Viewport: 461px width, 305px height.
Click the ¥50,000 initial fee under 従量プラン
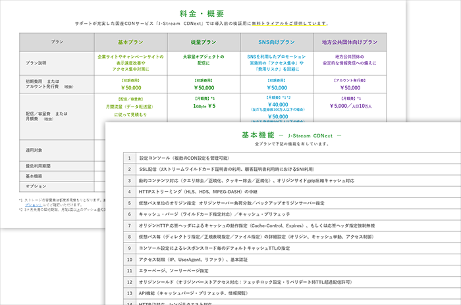coord(203,87)
